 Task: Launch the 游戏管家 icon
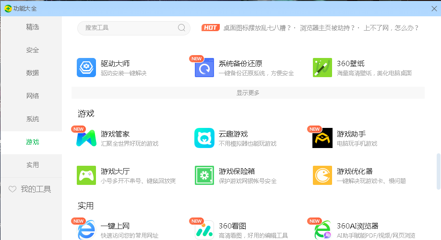tap(86, 138)
